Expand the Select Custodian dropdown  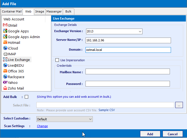[65, 119]
